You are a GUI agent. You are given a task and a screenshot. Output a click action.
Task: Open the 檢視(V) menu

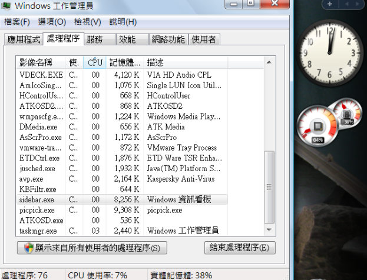[88, 22]
